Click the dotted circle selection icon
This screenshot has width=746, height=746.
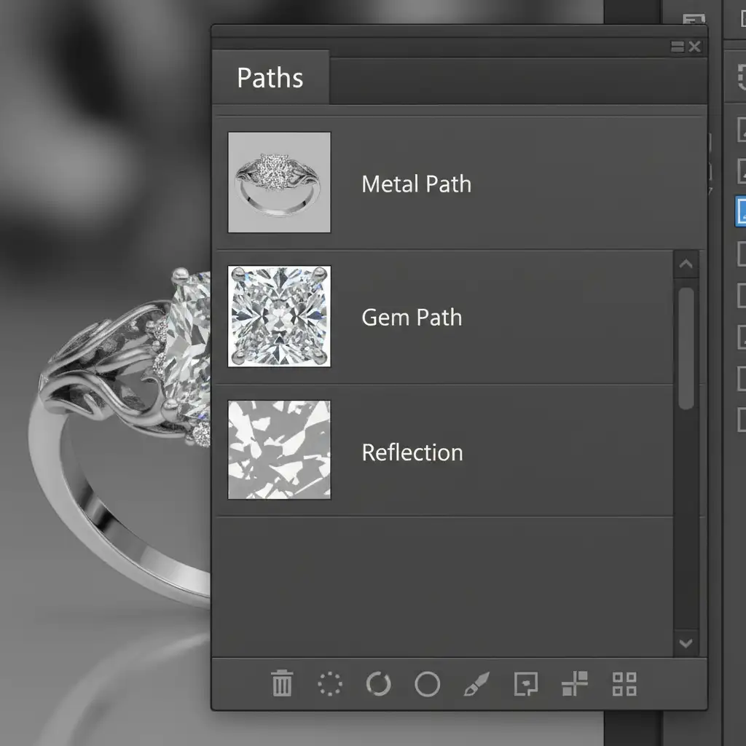[330, 684]
